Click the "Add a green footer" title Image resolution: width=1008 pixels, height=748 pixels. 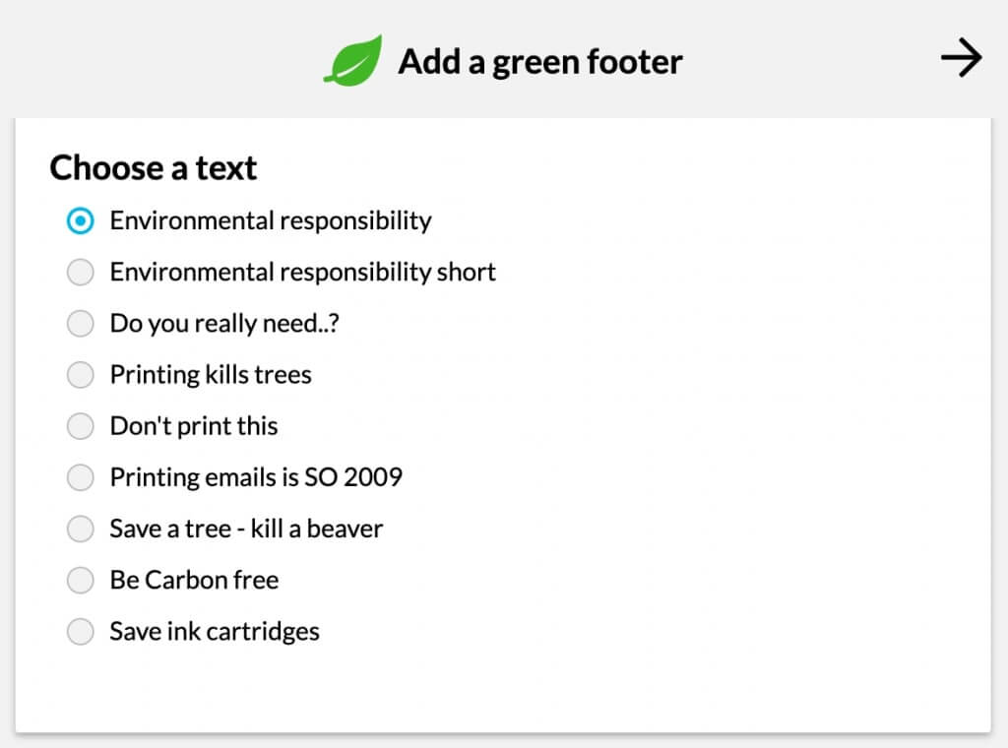coord(539,61)
